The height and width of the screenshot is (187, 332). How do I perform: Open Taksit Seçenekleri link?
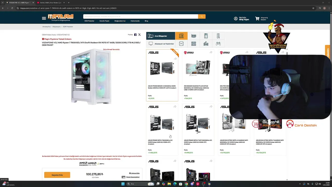tap(133, 177)
